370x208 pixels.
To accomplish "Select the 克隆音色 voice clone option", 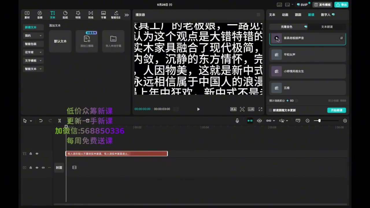I will [x=288, y=27].
